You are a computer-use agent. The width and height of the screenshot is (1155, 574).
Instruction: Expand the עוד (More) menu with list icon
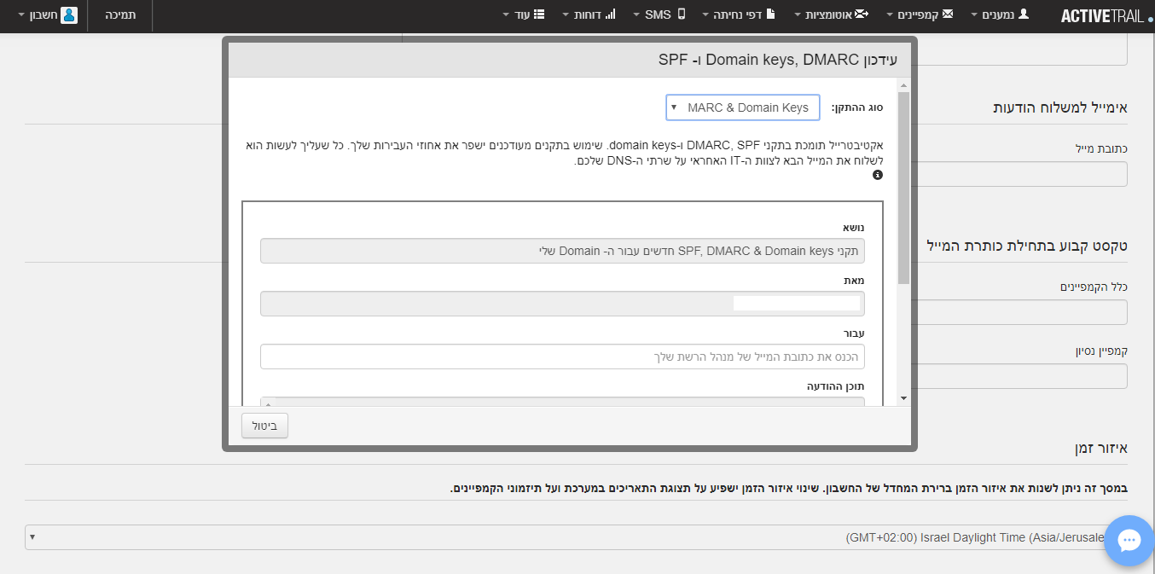[524, 14]
